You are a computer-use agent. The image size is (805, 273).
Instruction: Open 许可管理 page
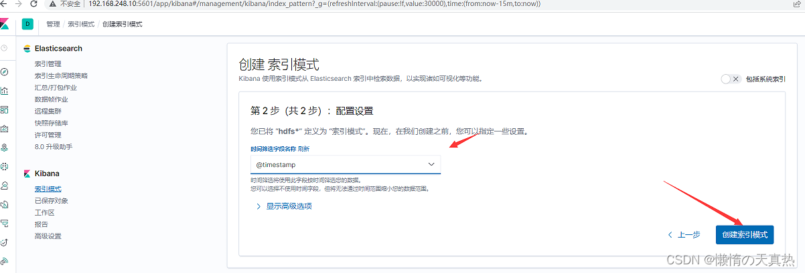[x=48, y=135]
